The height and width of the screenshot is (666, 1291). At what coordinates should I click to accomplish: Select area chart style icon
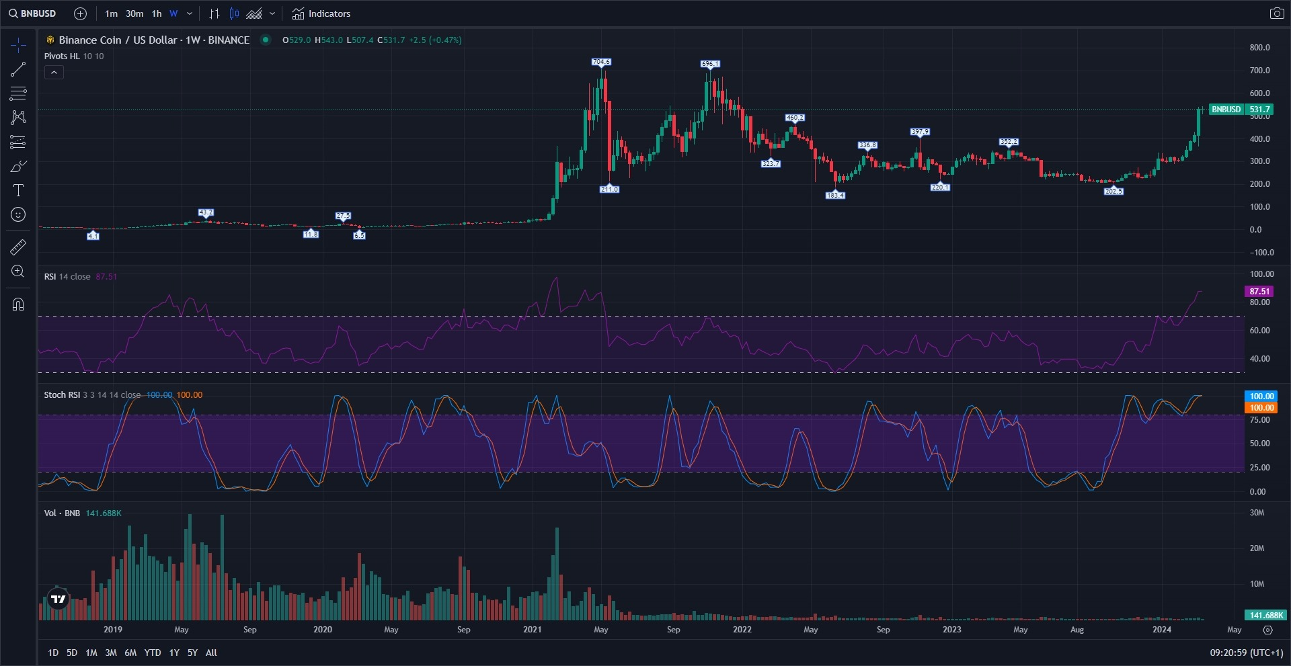(x=254, y=13)
